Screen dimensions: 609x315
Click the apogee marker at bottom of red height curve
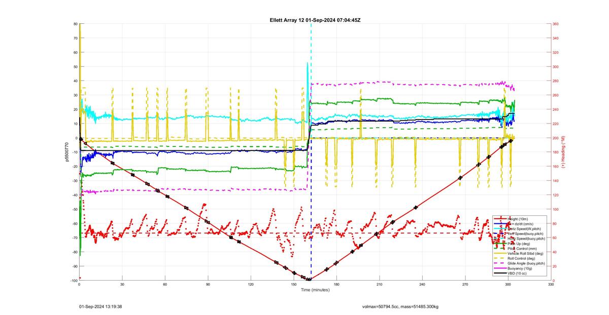(x=309, y=280)
